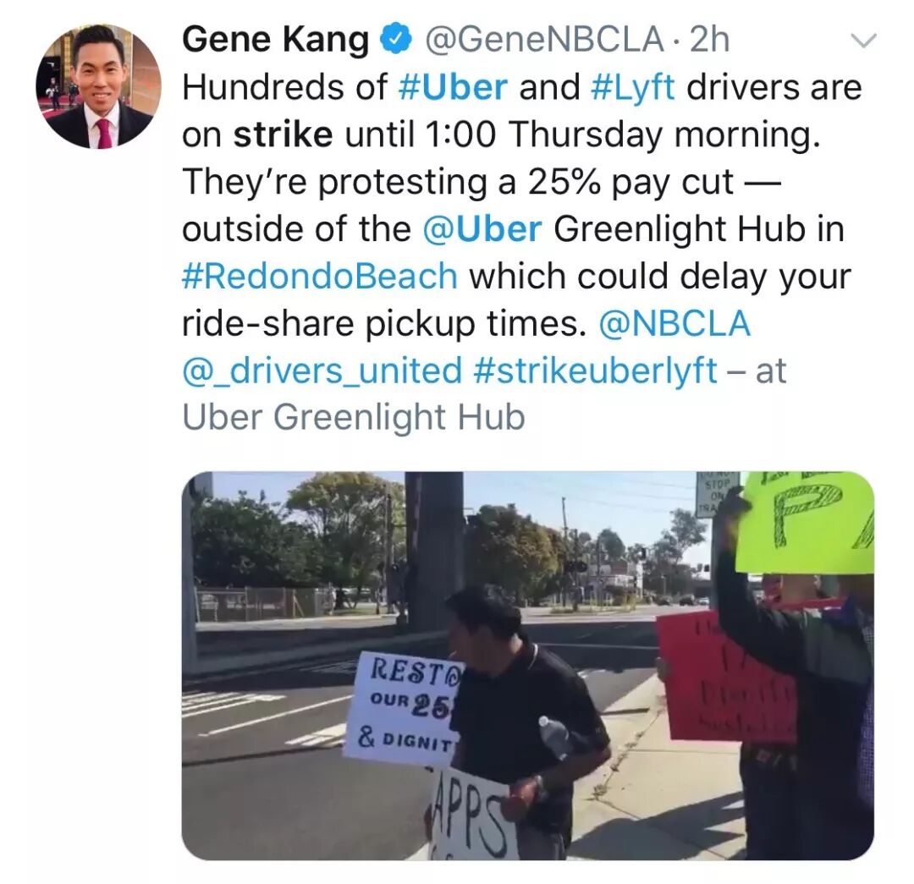Click the yellow protest sign in video
The image size is (914, 884).
click(805, 522)
